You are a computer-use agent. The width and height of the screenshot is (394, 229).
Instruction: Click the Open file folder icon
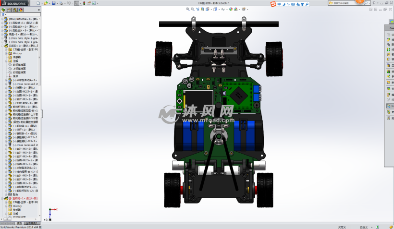coord(45,3)
